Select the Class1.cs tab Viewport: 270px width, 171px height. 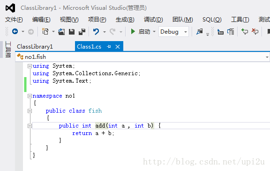coord(89,47)
